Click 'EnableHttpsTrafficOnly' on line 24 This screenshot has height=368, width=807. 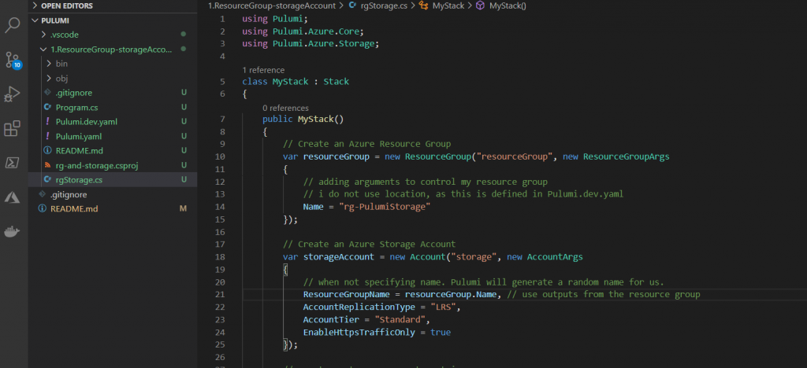coord(359,333)
